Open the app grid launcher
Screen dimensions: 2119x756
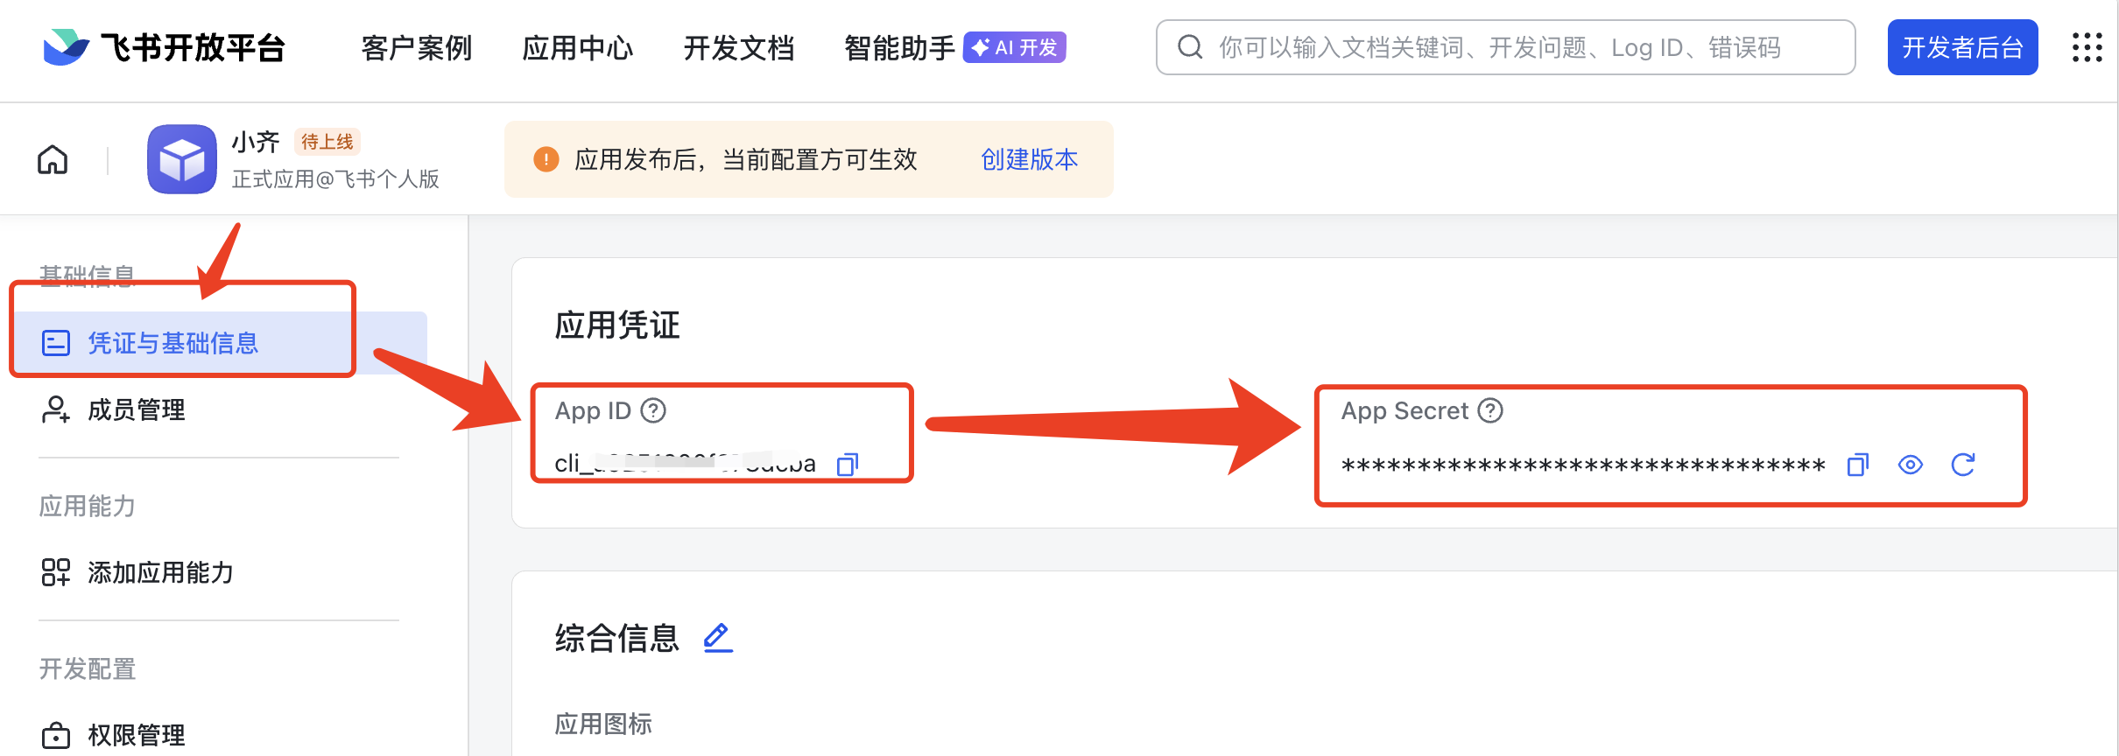[x=2087, y=47]
